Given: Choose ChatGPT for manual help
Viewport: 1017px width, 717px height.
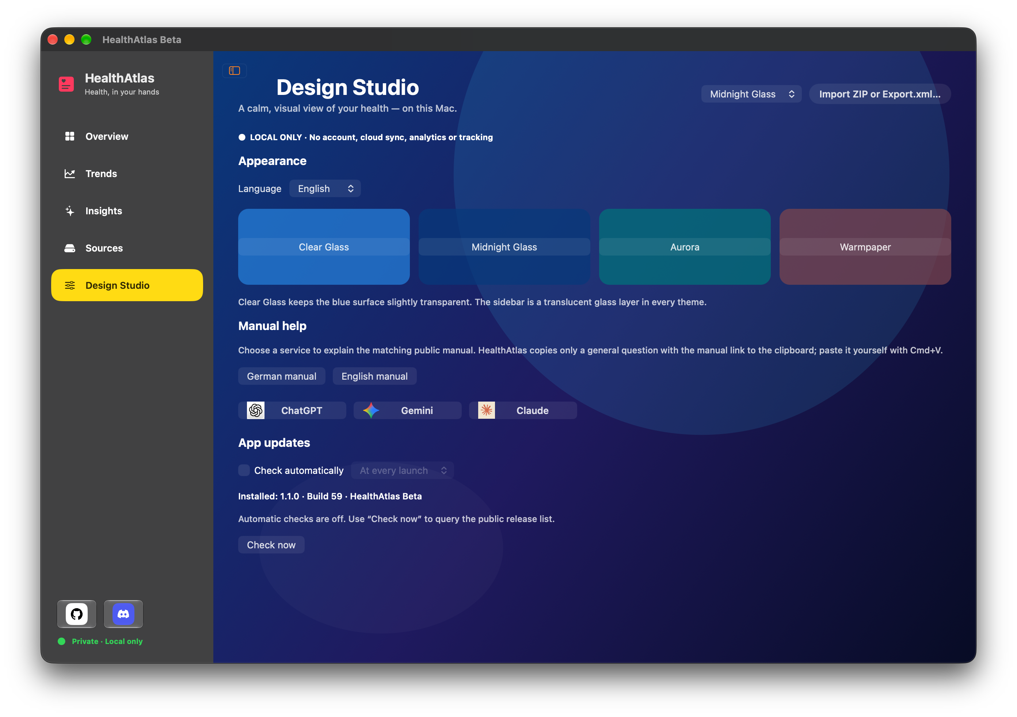Looking at the screenshot, I should (292, 410).
